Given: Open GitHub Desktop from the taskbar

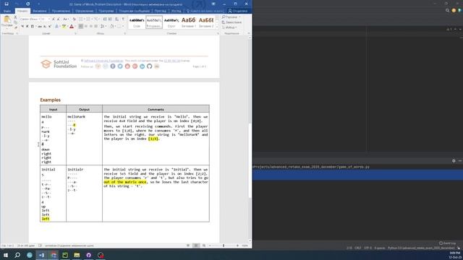Looking at the screenshot, I should [88, 255].
